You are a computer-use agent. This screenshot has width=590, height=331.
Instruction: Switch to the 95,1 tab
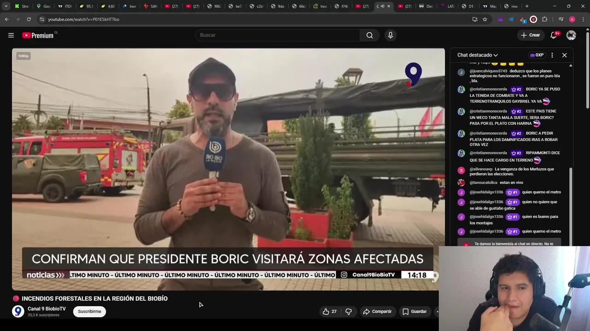[x=86, y=6]
